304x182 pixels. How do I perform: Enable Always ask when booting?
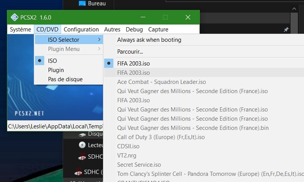(149, 40)
